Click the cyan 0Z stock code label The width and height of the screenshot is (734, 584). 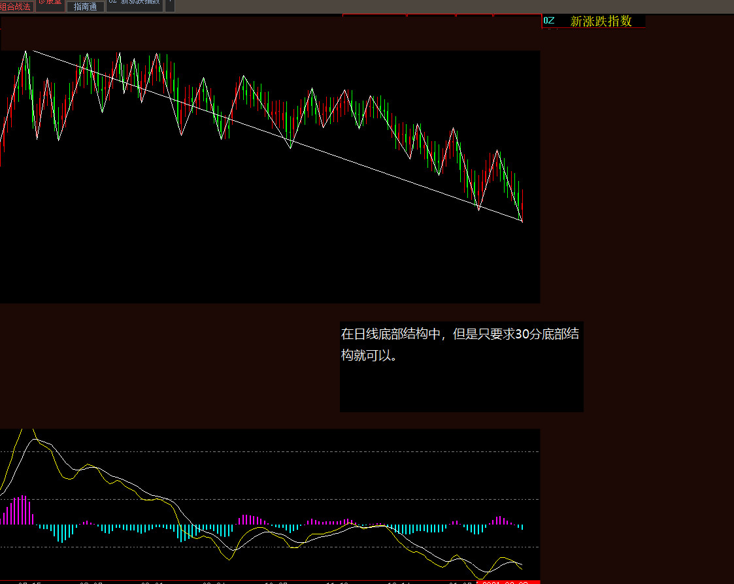coord(549,21)
